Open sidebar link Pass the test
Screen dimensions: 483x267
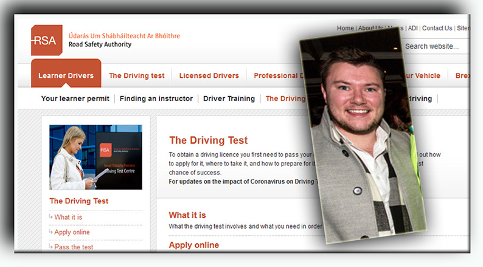point(74,247)
